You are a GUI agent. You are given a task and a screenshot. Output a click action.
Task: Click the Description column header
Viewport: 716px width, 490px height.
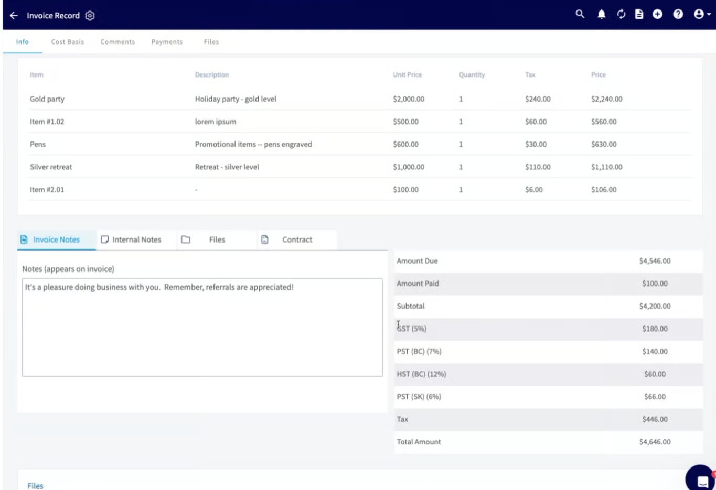click(212, 75)
